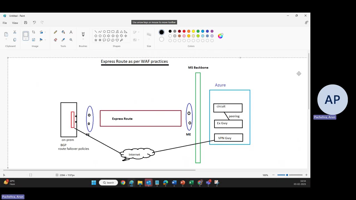Click the Crop image icon
The height and width of the screenshot is (200, 356).
(33, 32)
